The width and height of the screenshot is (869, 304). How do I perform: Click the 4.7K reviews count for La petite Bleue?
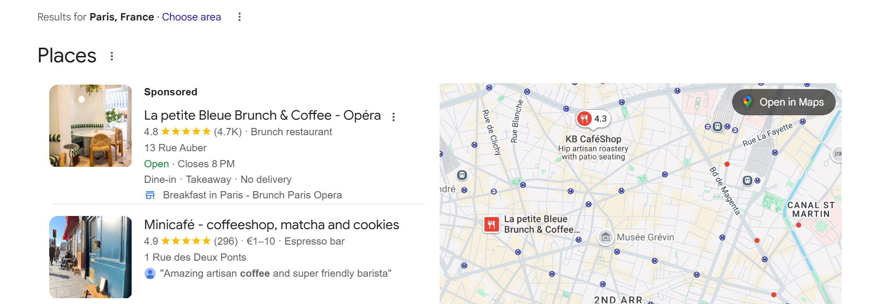point(228,132)
